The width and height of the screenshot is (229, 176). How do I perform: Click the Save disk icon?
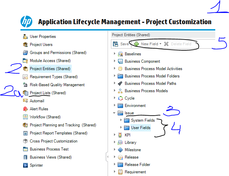(115, 44)
